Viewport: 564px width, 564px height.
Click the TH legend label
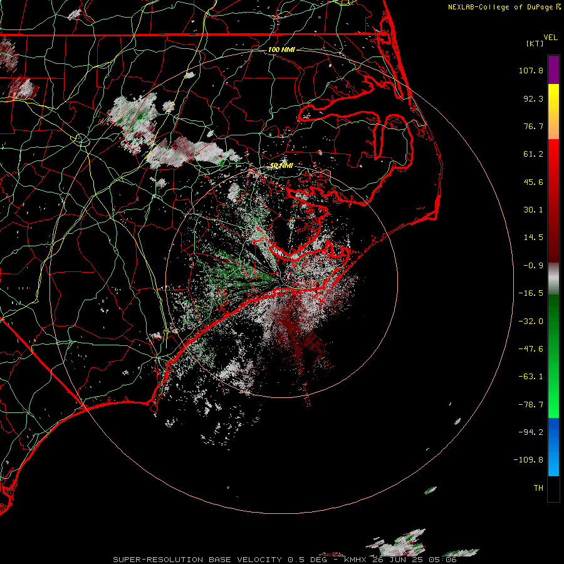click(x=538, y=488)
